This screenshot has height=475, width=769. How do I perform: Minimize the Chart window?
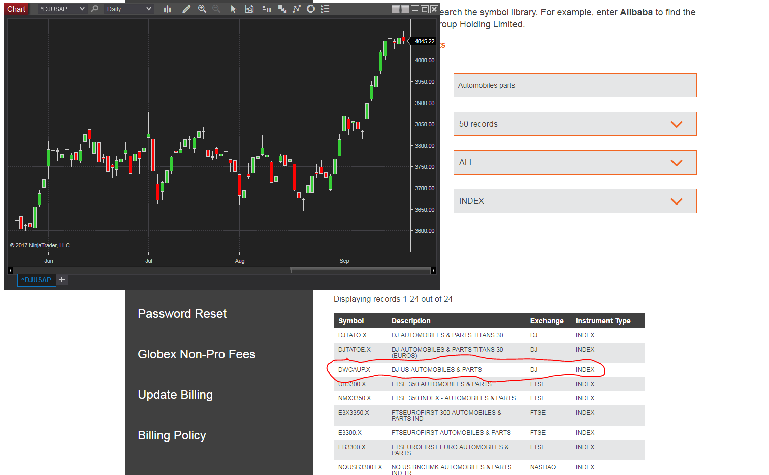415,9
